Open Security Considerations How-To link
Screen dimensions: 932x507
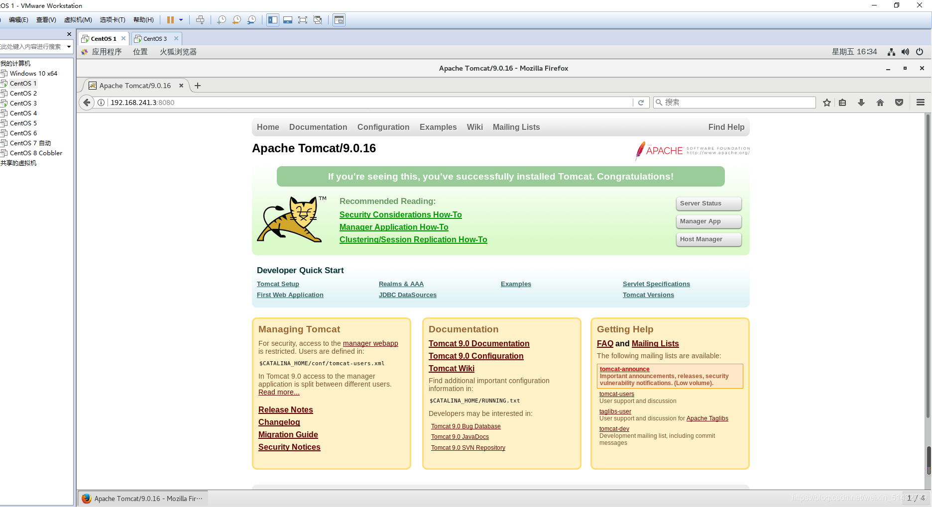point(401,214)
